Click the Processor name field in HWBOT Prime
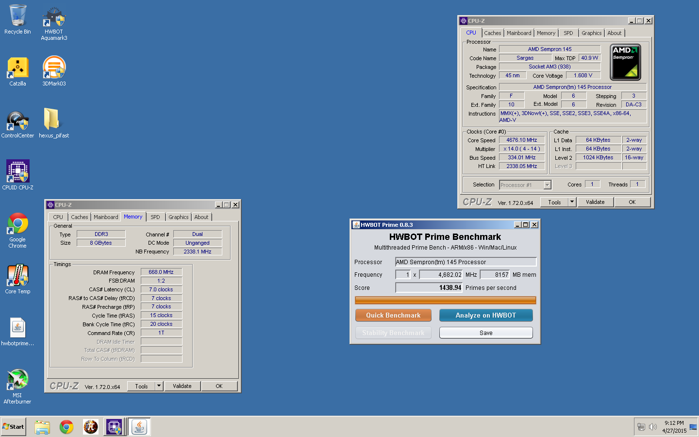Screen dimensions: 699x437 click(466, 262)
